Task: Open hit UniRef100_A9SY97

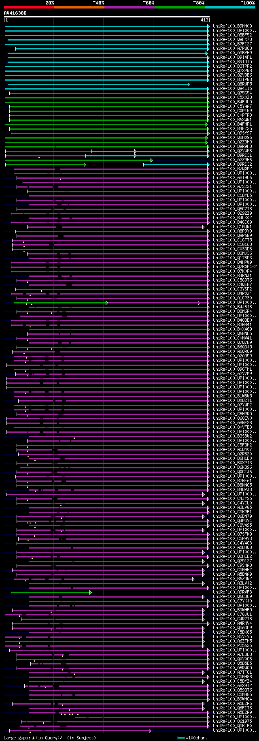Action: point(232,133)
